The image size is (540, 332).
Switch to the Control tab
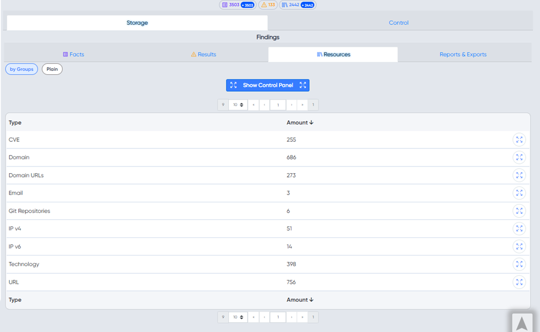click(398, 23)
